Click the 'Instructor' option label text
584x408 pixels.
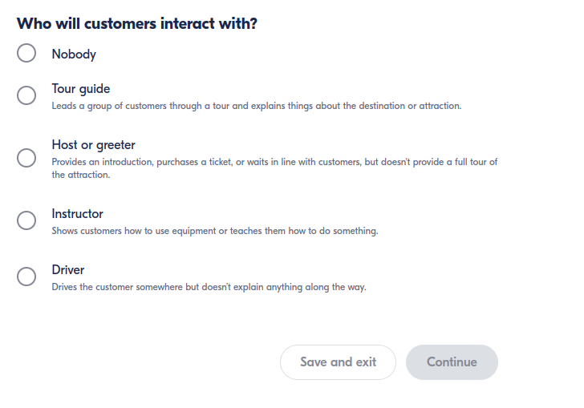(77, 214)
